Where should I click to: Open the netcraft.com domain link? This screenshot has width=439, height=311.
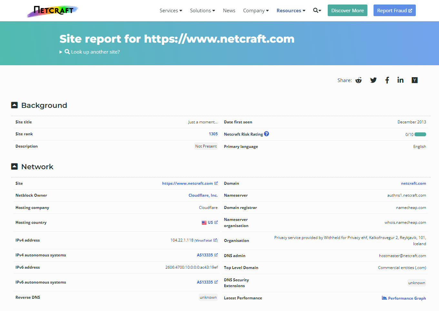coord(414,183)
